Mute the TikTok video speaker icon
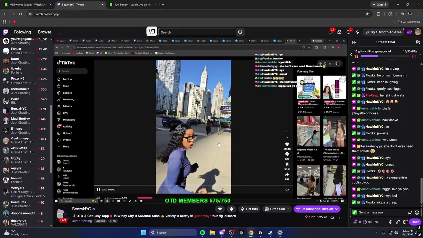The image size is (423, 238). pyautogui.click(x=287, y=189)
